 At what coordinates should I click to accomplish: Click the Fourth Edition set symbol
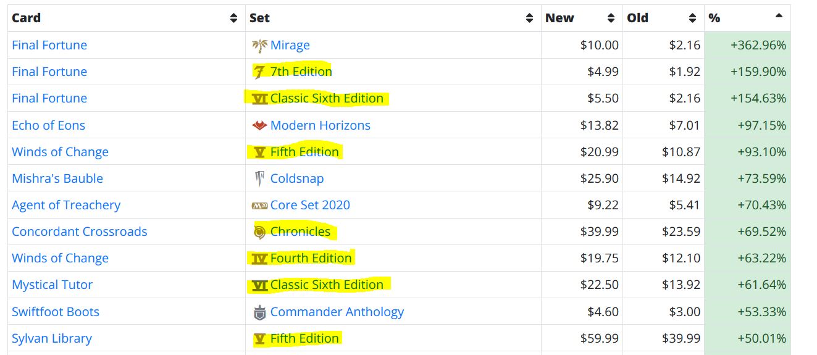(259, 259)
